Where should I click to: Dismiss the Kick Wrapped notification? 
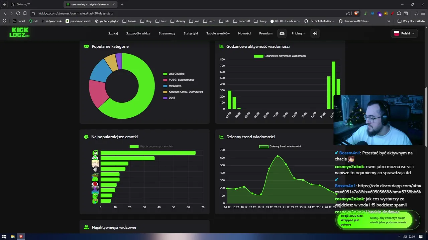(416, 220)
